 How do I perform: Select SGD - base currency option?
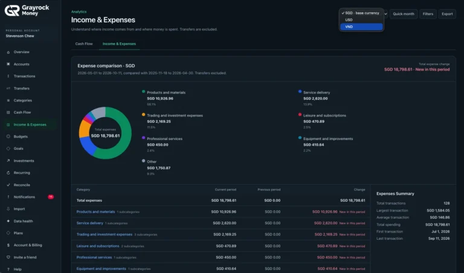tap(361, 13)
